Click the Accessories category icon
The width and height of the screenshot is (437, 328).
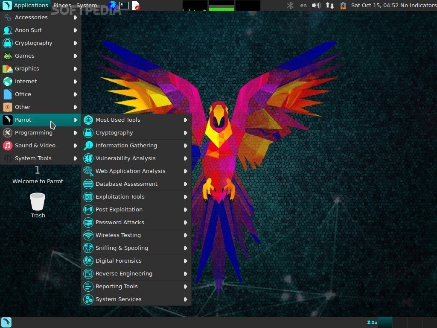(8, 17)
